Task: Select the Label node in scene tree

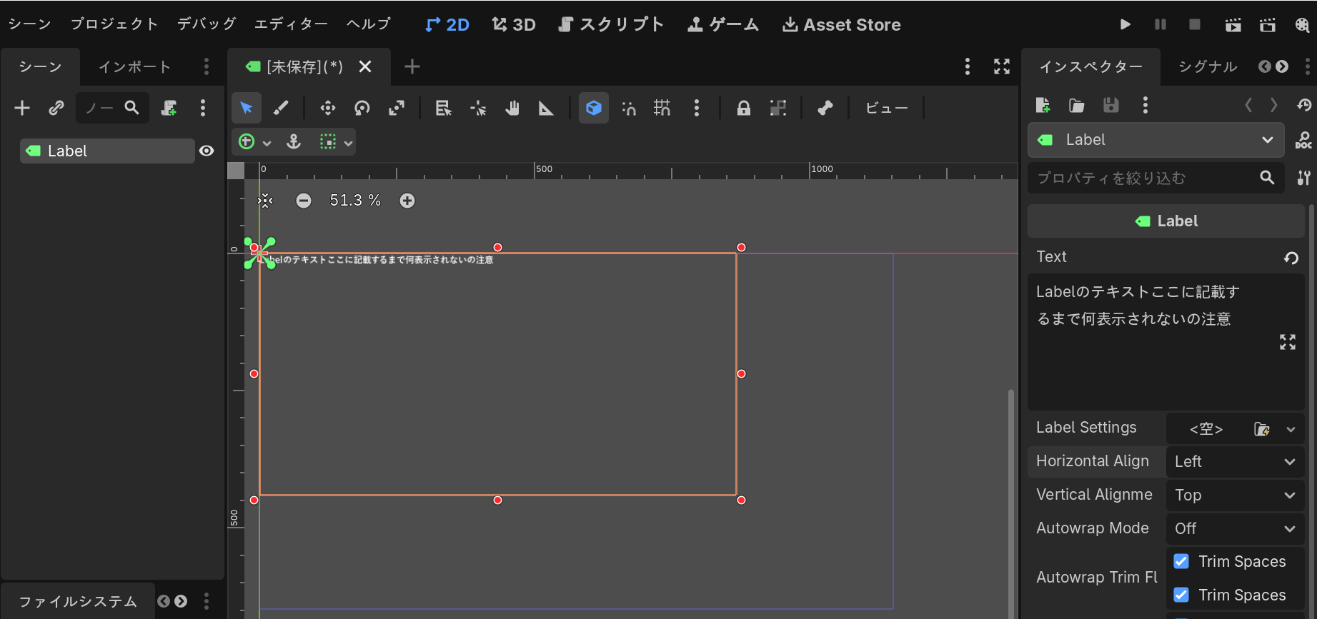Action: point(107,151)
